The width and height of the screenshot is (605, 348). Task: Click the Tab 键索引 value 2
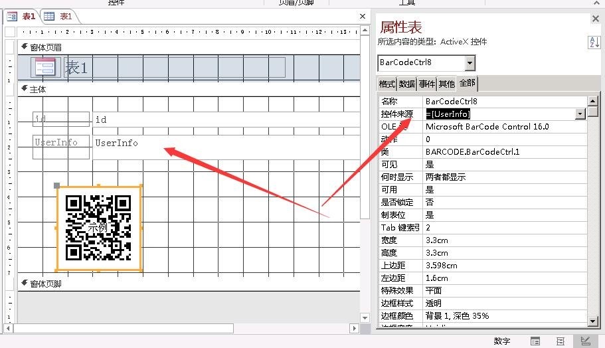pos(505,228)
